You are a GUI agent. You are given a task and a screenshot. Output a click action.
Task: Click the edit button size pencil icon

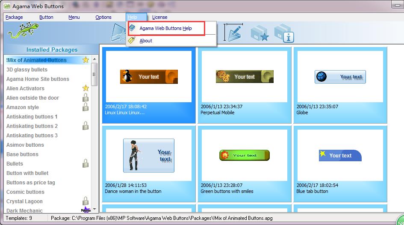[233, 32]
